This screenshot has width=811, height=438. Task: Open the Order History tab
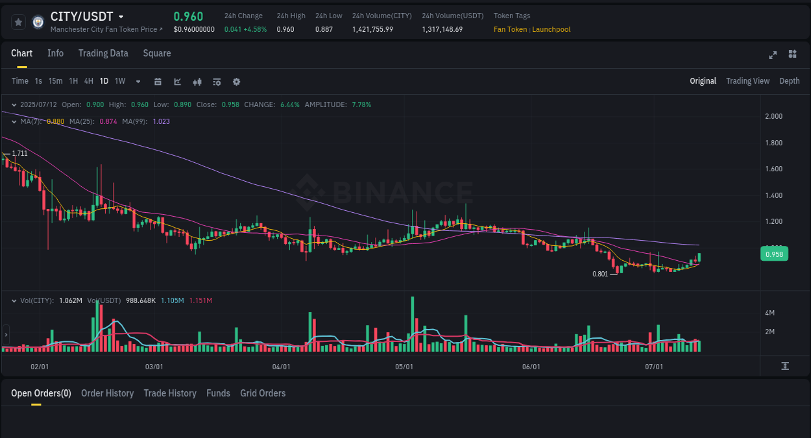click(107, 393)
